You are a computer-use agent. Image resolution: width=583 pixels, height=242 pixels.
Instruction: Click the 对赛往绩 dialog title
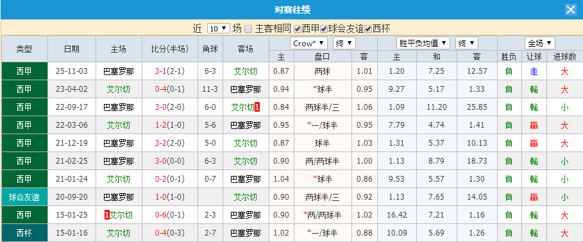[292, 10]
